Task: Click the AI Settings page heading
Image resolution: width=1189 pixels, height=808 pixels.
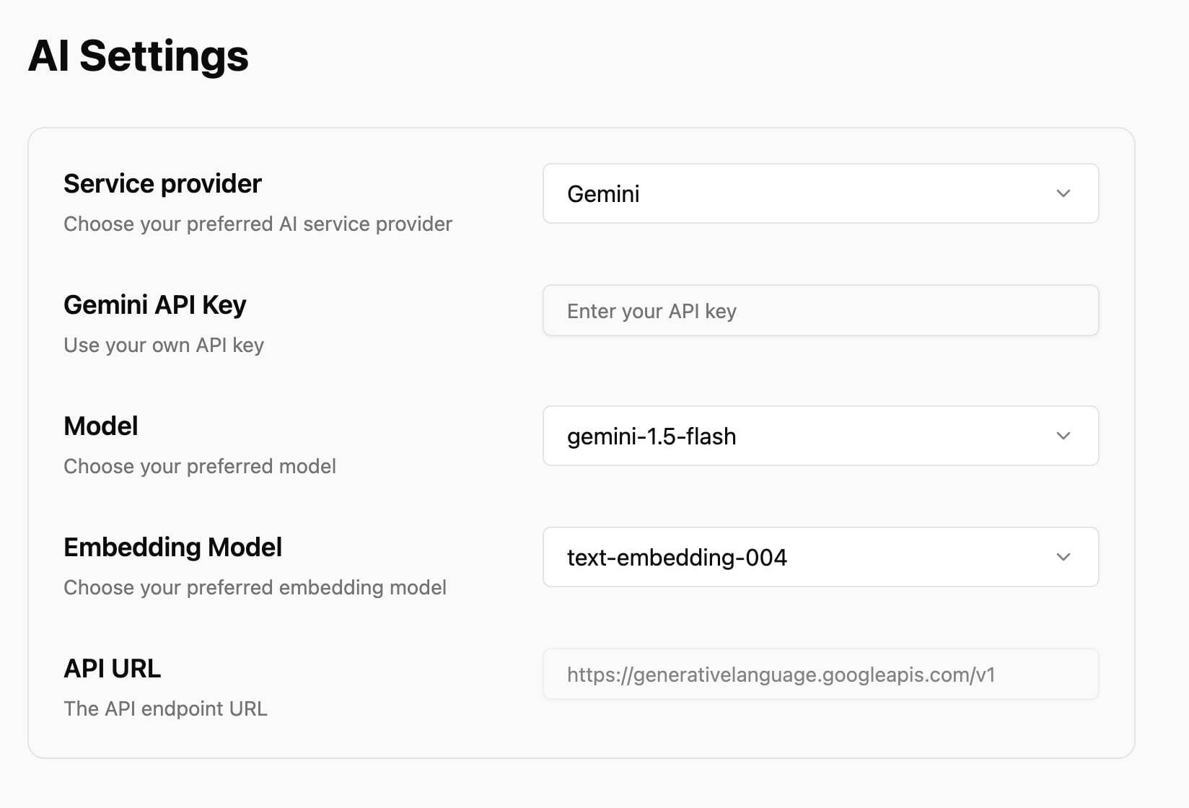Action: [138, 56]
